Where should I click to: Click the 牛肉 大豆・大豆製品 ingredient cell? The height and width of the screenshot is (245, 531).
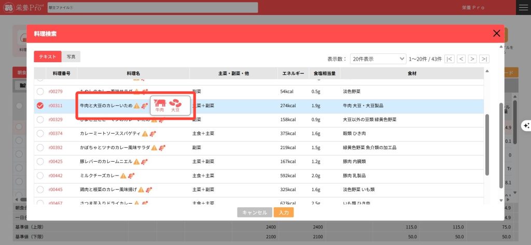click(x=363, y=106)
